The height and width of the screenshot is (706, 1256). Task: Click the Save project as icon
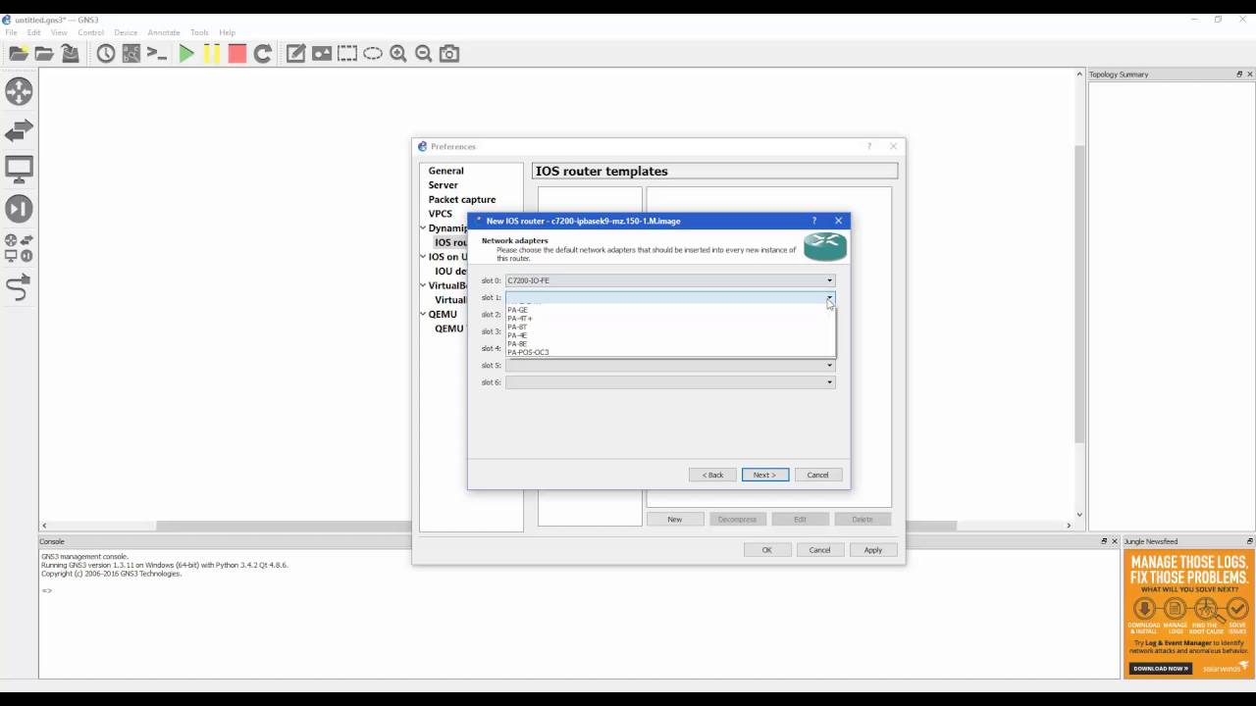click(x=70, y=54)
